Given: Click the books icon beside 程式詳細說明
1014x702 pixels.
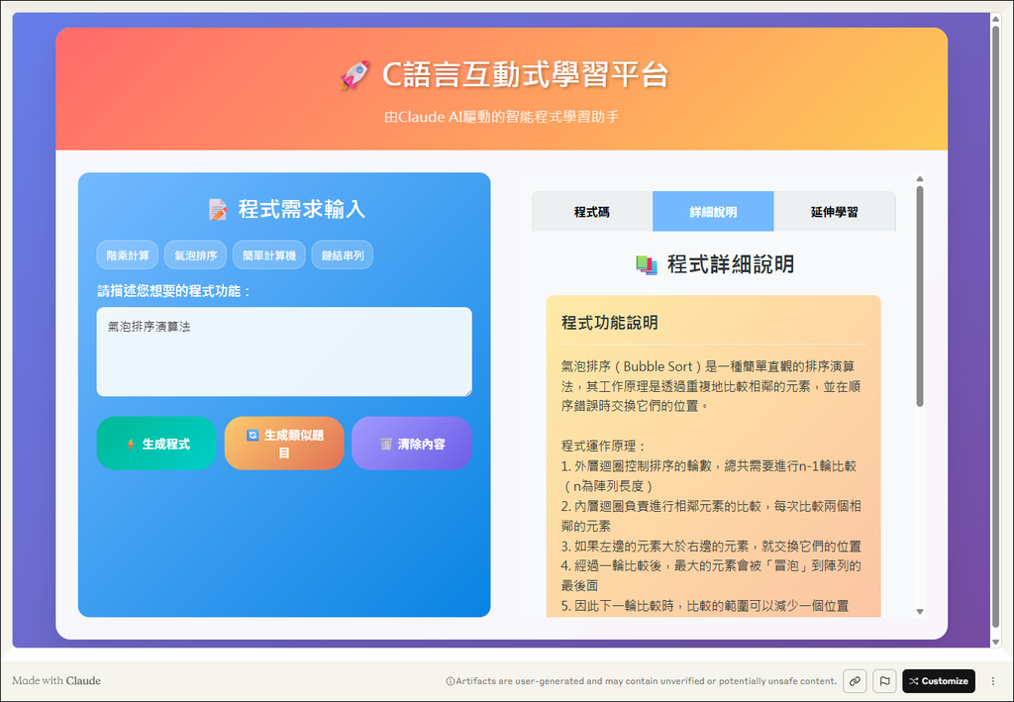Looking at the screenshot, I should click(x=646, y=265).
